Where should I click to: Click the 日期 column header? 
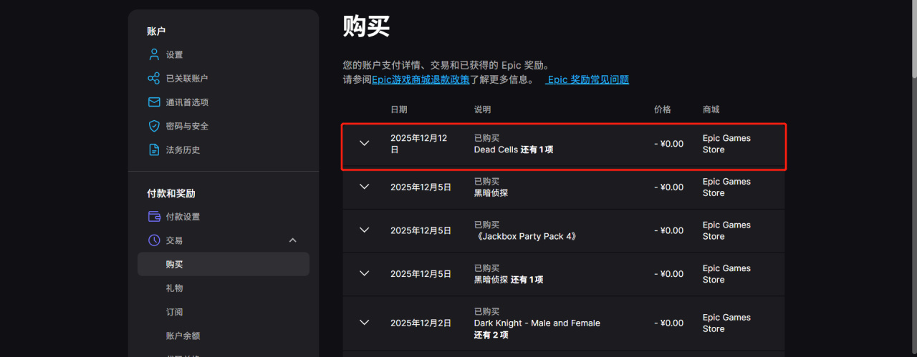tap(399, 109)
